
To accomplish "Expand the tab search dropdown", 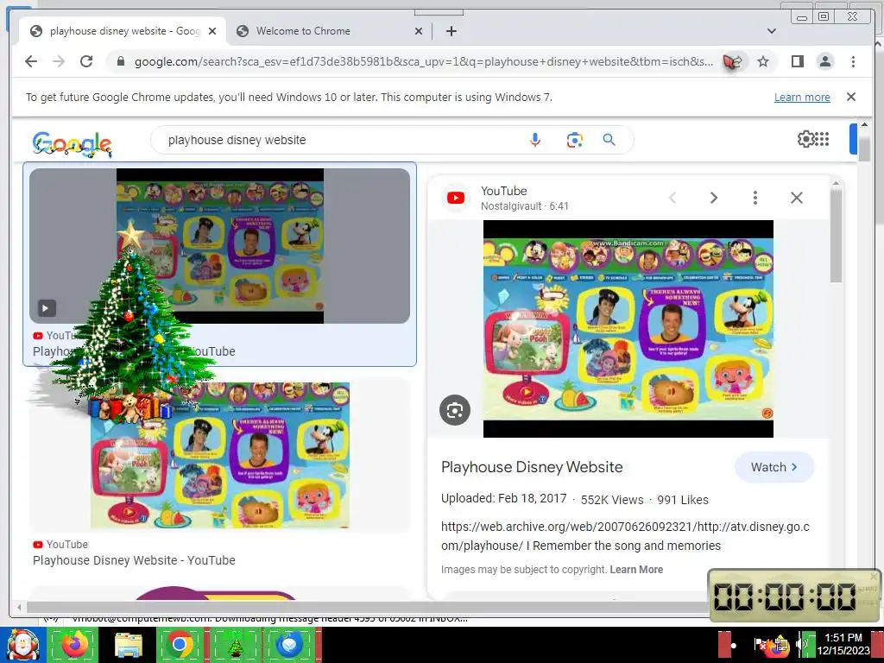I will (771, 32).
